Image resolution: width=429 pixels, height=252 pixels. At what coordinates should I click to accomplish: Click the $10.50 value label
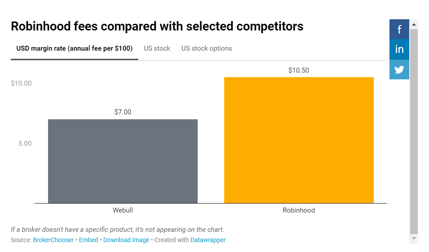(299, 70)
